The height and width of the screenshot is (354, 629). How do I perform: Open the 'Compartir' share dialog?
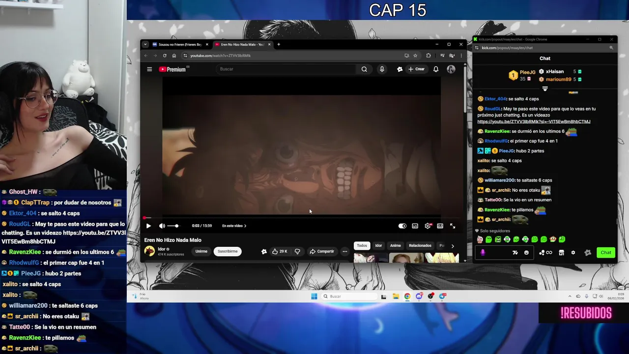click(x=322, y=251)
